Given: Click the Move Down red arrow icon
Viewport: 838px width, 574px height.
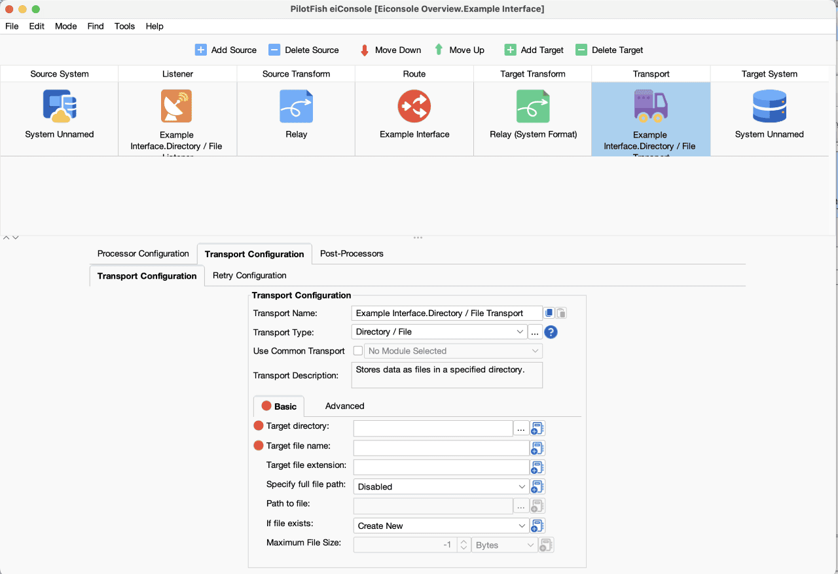Looking at the screenshot, I should [365, 50].
